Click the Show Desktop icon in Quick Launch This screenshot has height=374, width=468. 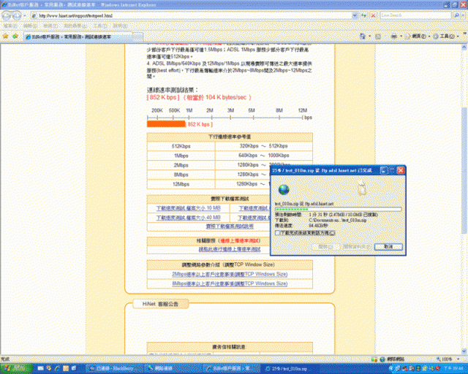coord(74,369)
